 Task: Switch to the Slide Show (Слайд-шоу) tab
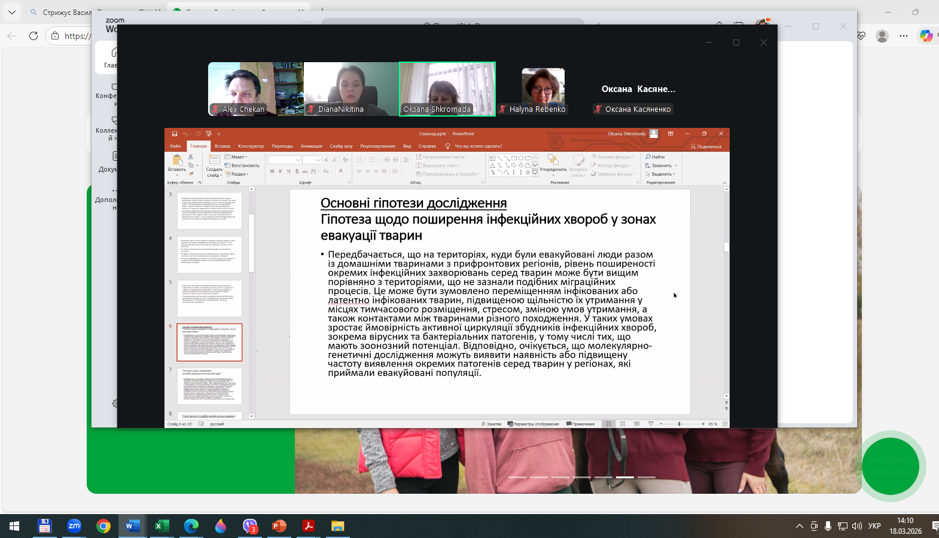[341, 146]
